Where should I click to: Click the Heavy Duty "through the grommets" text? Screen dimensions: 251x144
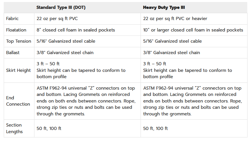(x=167, y=114)
